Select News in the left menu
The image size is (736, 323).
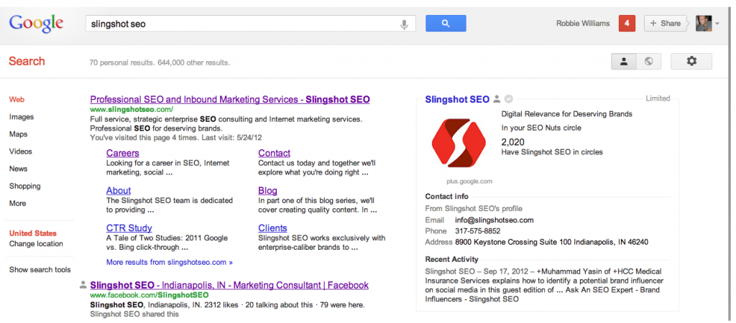coord(18,169)
